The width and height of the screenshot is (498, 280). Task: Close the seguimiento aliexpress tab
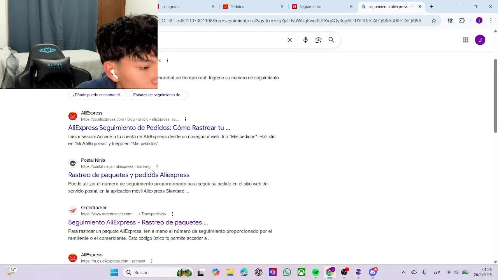(420, 7)
